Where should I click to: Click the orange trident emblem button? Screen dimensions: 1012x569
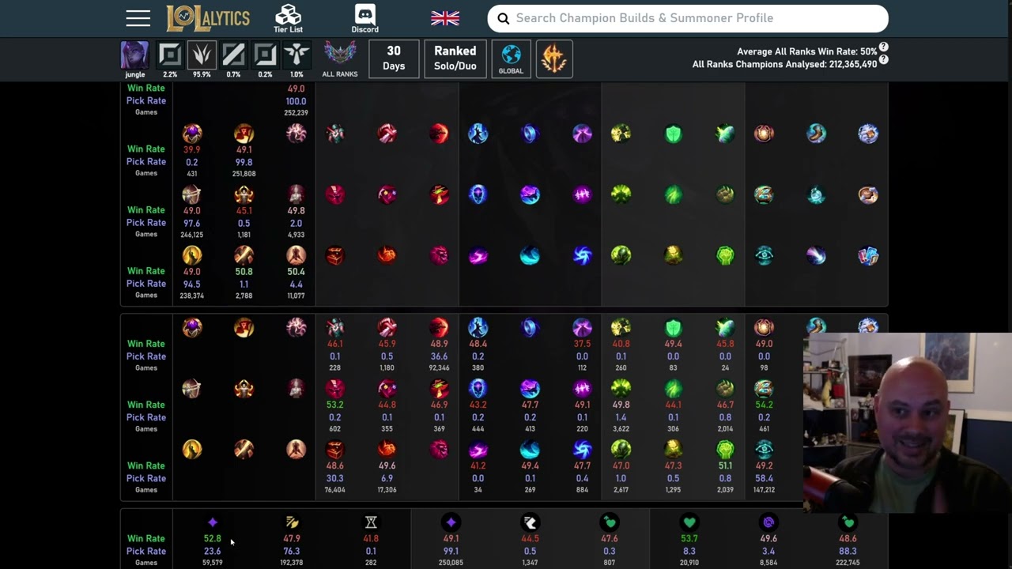[x=554, y=58]
